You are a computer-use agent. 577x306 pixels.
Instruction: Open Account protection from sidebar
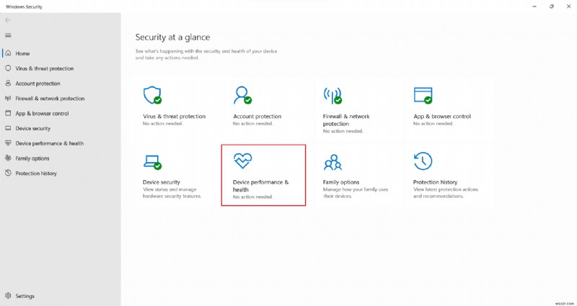[38, 84]
